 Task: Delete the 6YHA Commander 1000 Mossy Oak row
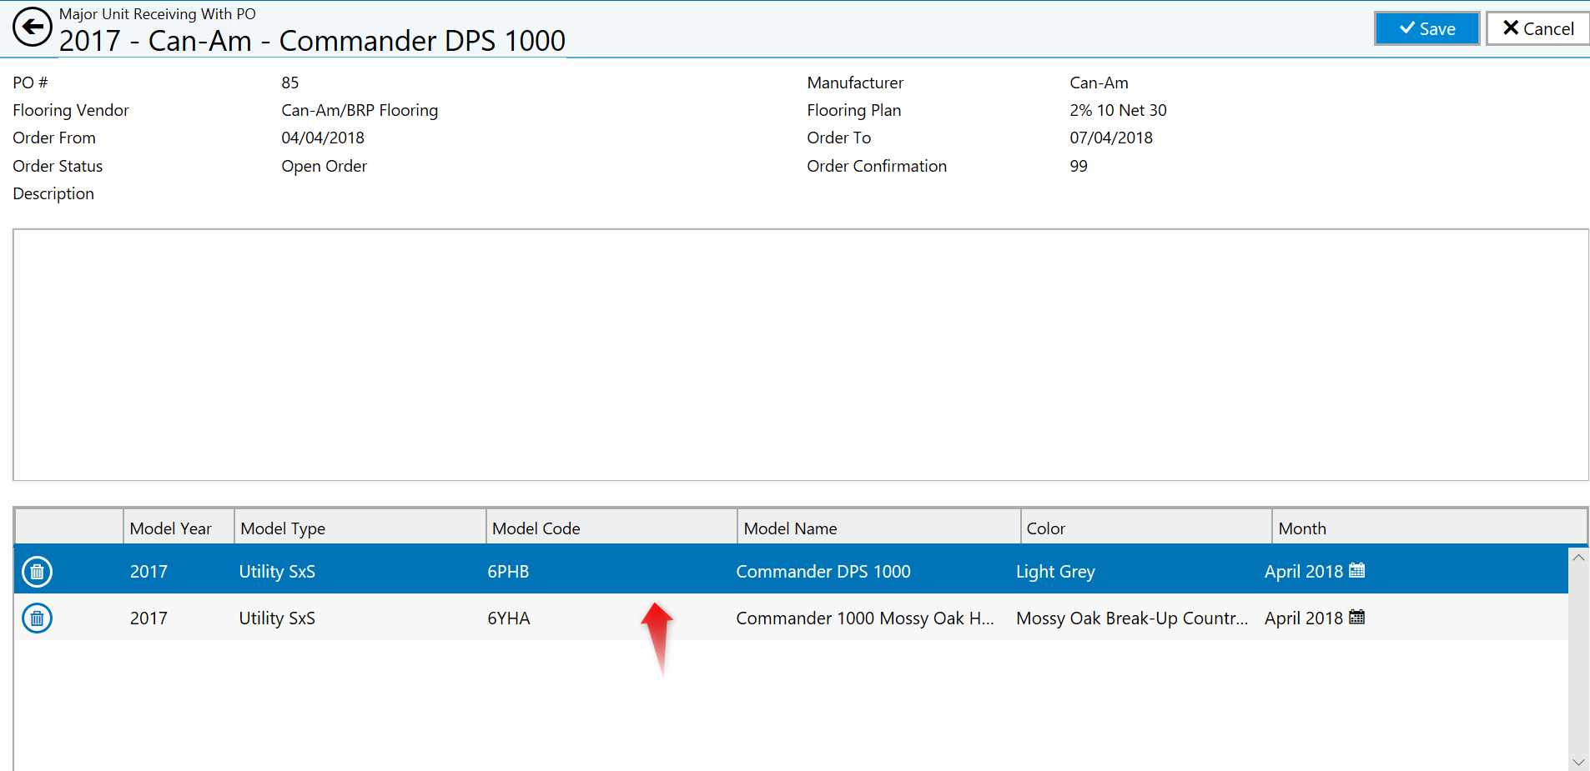pos(37,618)
